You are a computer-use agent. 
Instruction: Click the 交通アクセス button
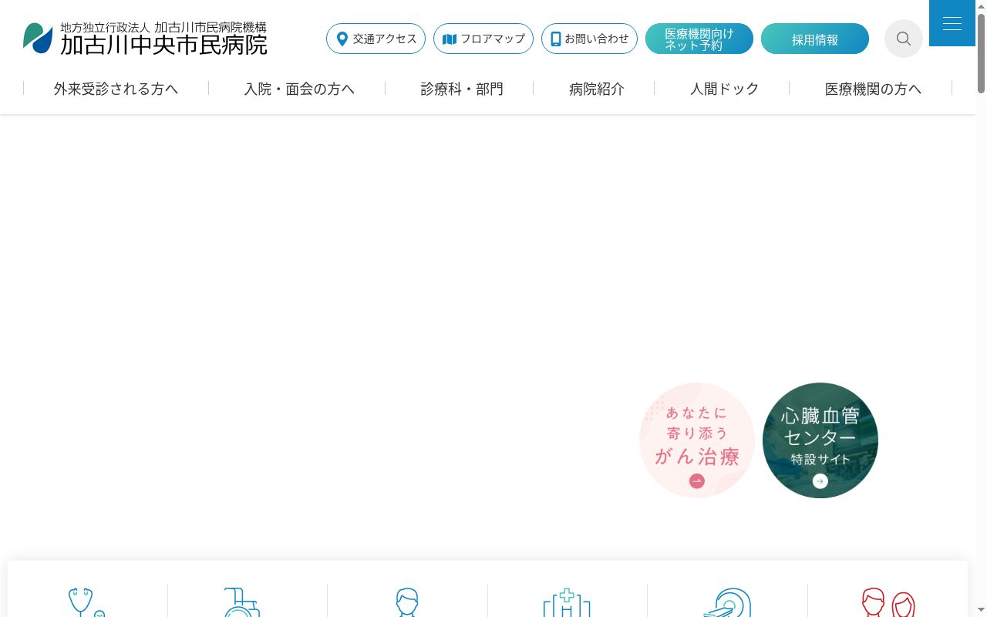tap(376, 39)
